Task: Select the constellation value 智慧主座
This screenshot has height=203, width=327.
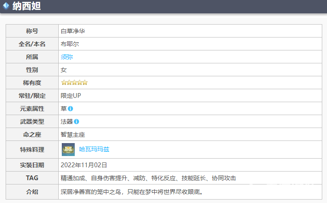Action: [x=73, y=134]
